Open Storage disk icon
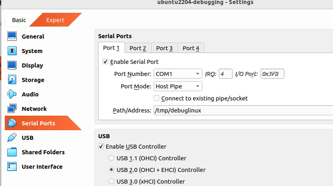 (12, 80)
